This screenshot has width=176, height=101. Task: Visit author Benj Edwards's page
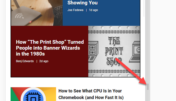pos(25,61)
